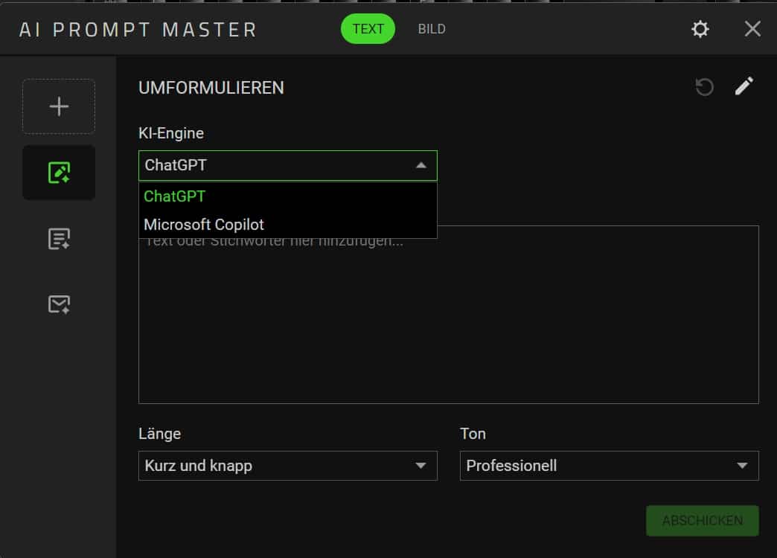The image size is (777, 558).
Task: Expand the Länge dropdown arrow
Action: (421, 466)
